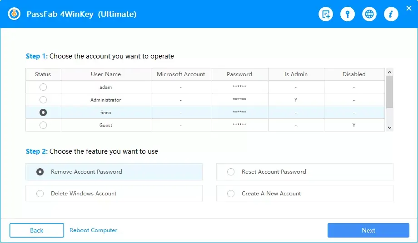Click the PassFab 4WinKey logo icon
The height and width of the screenshot is (243, 418).
15,14
